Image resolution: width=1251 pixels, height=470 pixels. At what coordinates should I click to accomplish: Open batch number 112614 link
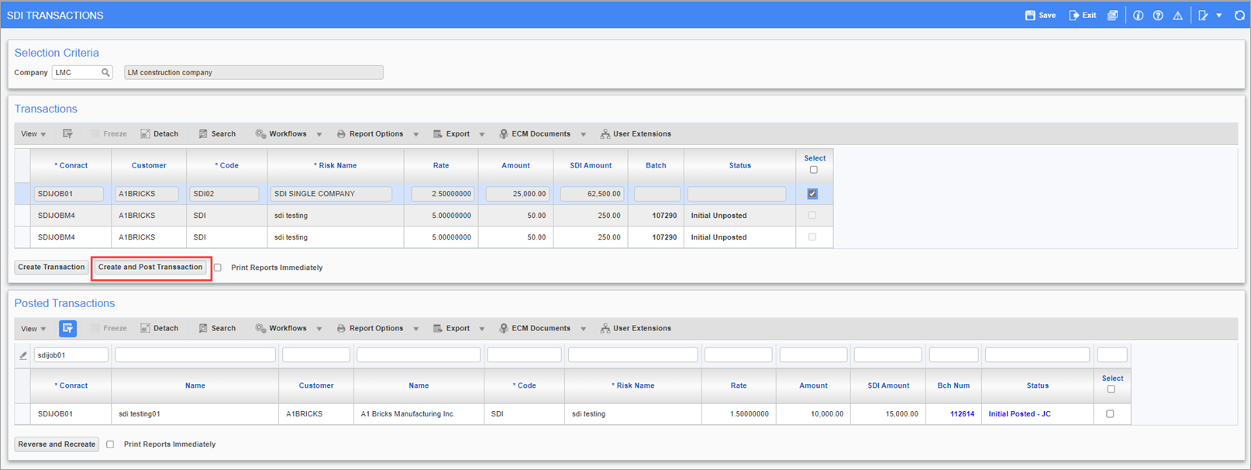962,414
